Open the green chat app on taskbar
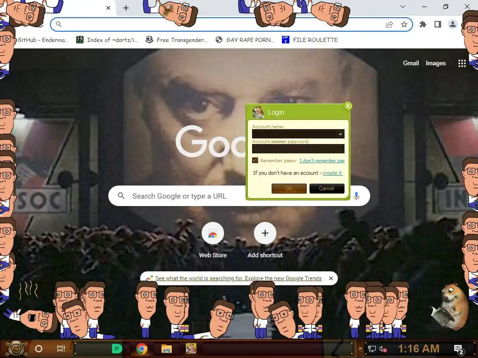Screen dimensions: 478x358 point(117,349)
